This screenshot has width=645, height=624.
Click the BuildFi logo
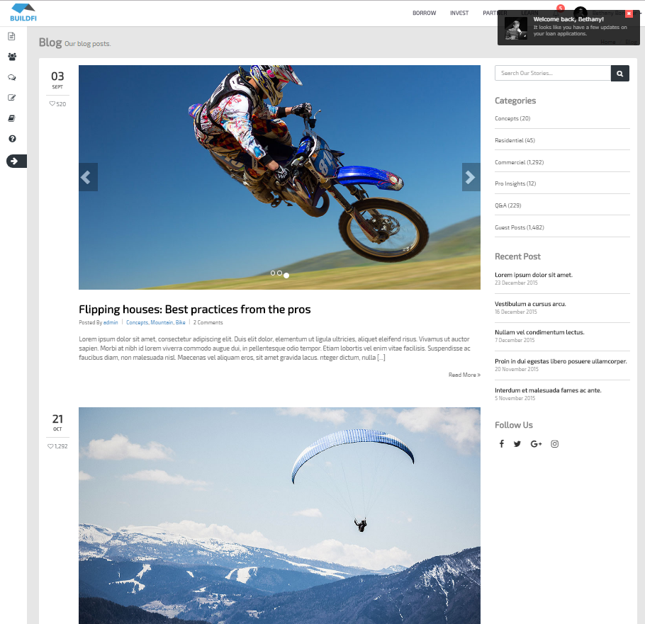coord(23,12)
